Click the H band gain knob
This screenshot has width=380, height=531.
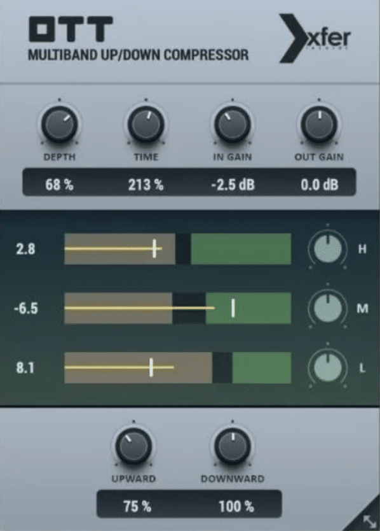(x=328, y=249)
